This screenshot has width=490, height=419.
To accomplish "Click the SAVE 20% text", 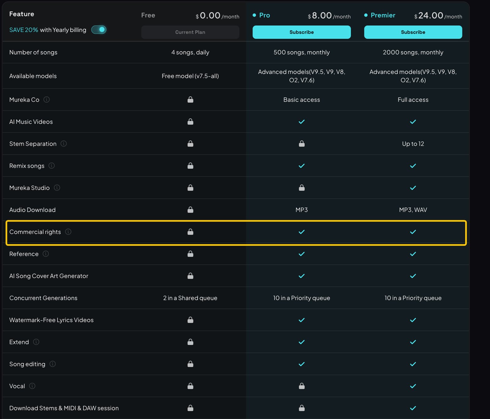I will [x=24, y=30].
